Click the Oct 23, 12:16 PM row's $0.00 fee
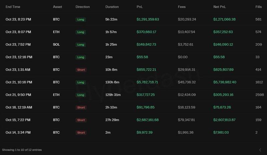 click(183, 57)
